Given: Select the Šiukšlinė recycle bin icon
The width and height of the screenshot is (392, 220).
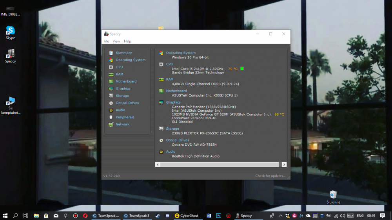Looking at the screenshot, I should (333, 197).
